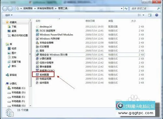Open the 音乐 library

(14, 66)
